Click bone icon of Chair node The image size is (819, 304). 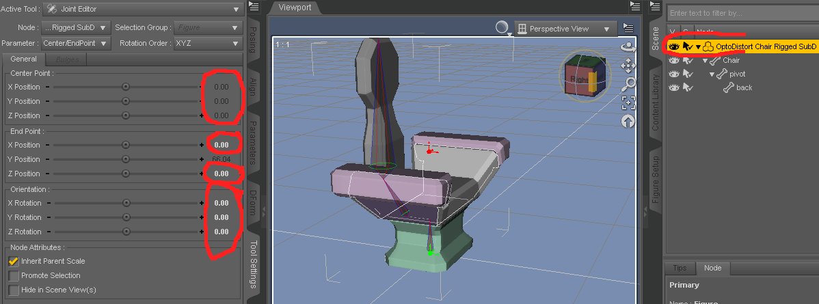click(716, 61)
